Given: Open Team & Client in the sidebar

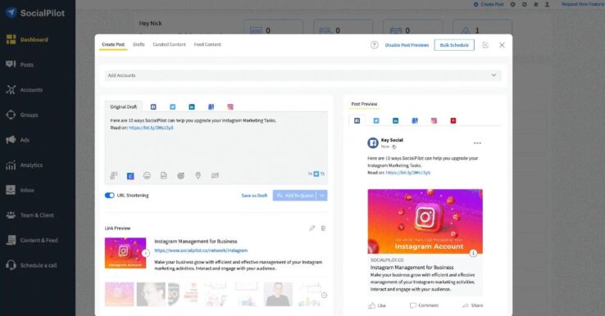Looking at the screenshot, I should tap(30, 214).
